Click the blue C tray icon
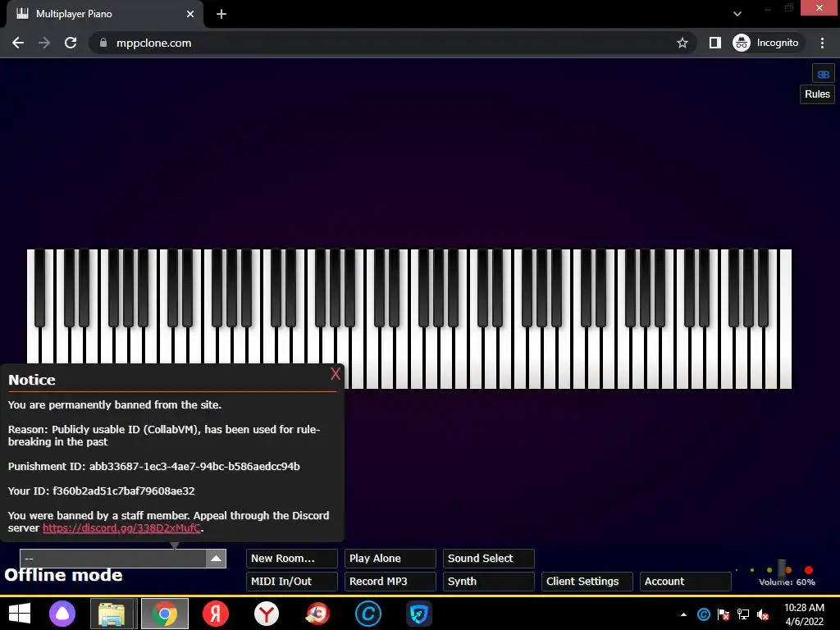The height and width of the screenshot is (630, 840). pos(703,614)
